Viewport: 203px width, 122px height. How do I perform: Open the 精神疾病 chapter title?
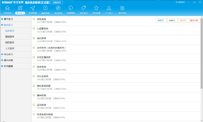pos(41,95)
